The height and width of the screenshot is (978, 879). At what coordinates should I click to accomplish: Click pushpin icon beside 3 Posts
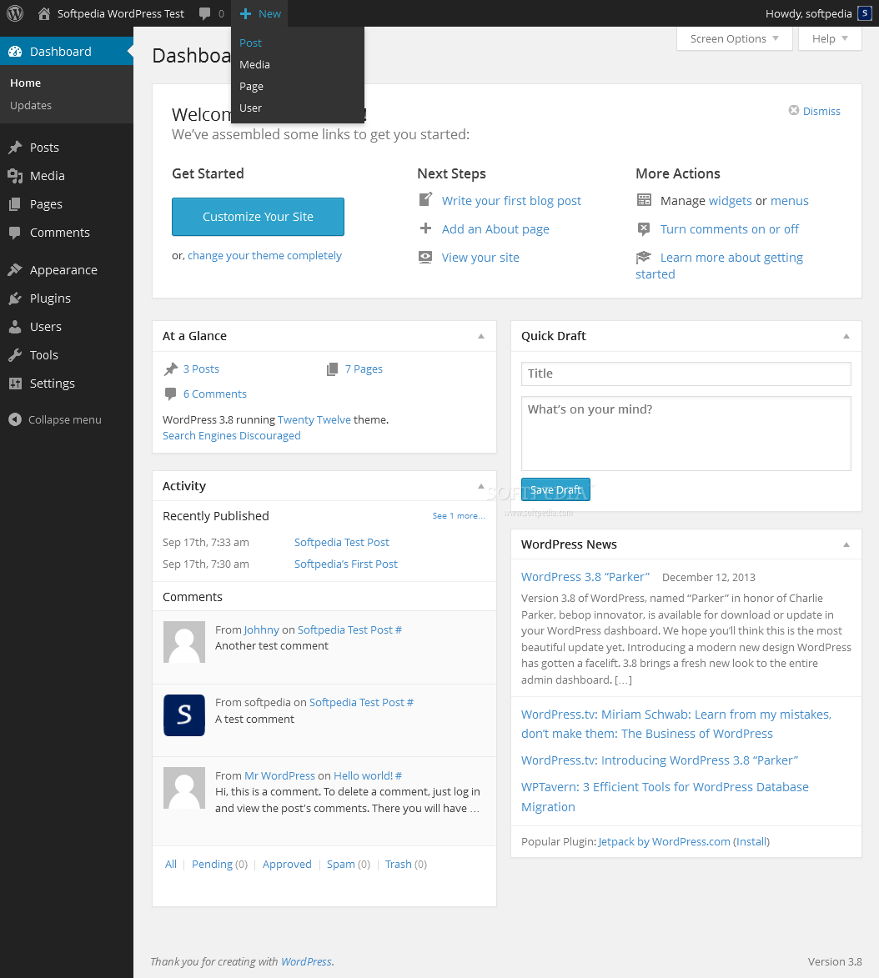click(x=171, y=369)
